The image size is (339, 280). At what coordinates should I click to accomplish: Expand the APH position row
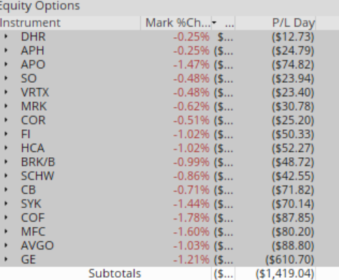[x=6, y=51]
